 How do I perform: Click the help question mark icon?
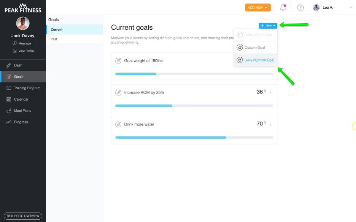tap(300, 8)
